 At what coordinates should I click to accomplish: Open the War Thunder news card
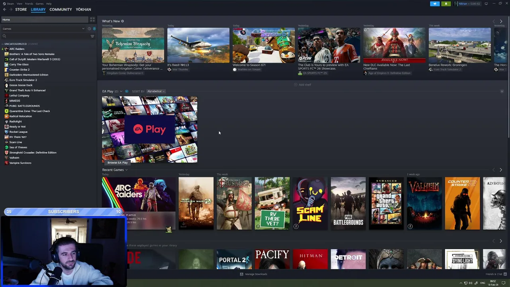click(x=198, y=45)
